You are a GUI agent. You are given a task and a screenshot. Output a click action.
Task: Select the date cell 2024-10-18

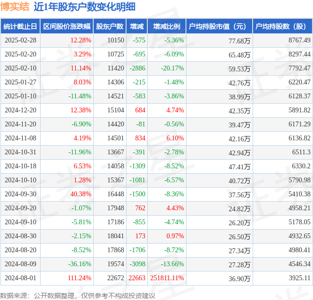point(21,166)
